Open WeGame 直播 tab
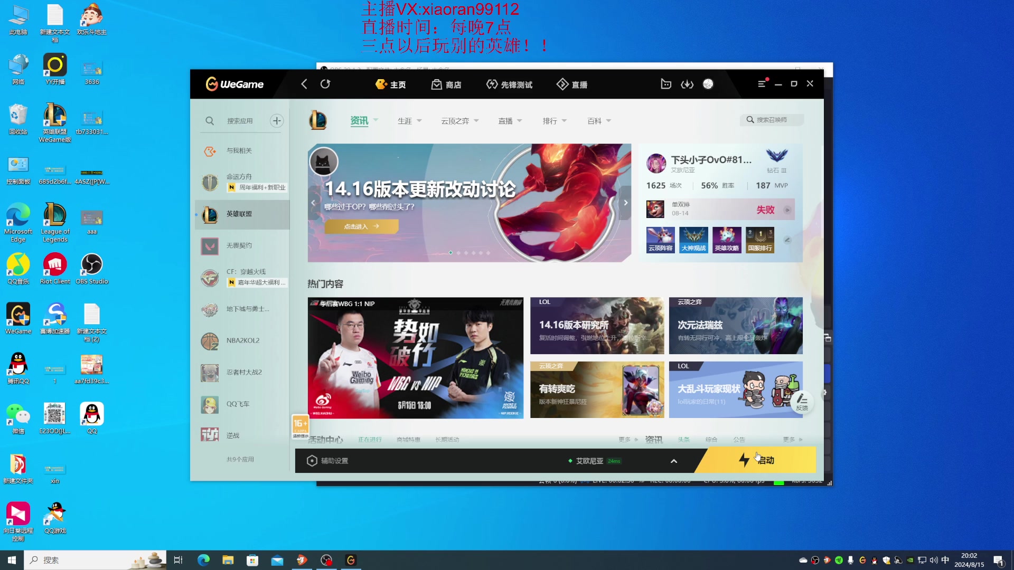 (572, 84)
